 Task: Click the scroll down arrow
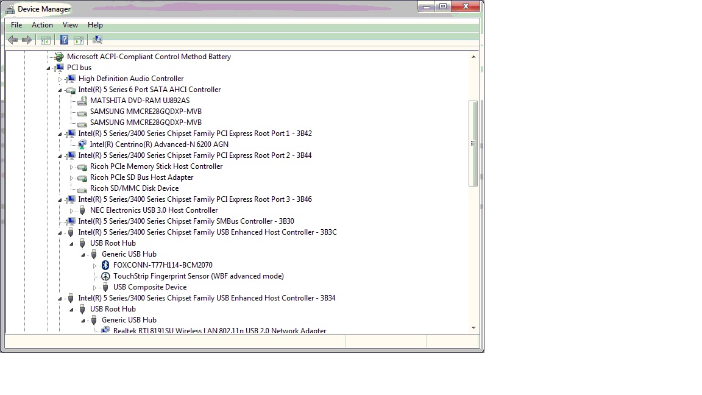point(473,328)
